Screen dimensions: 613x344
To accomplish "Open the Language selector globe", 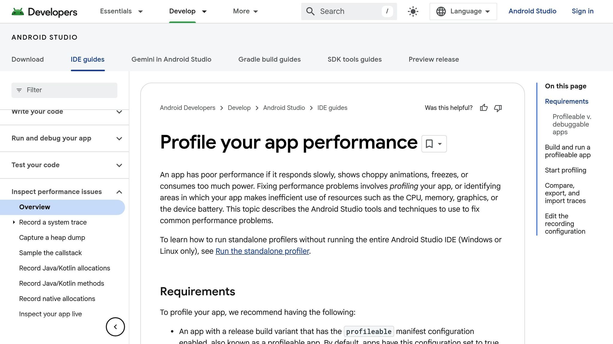I will [441, 11].
